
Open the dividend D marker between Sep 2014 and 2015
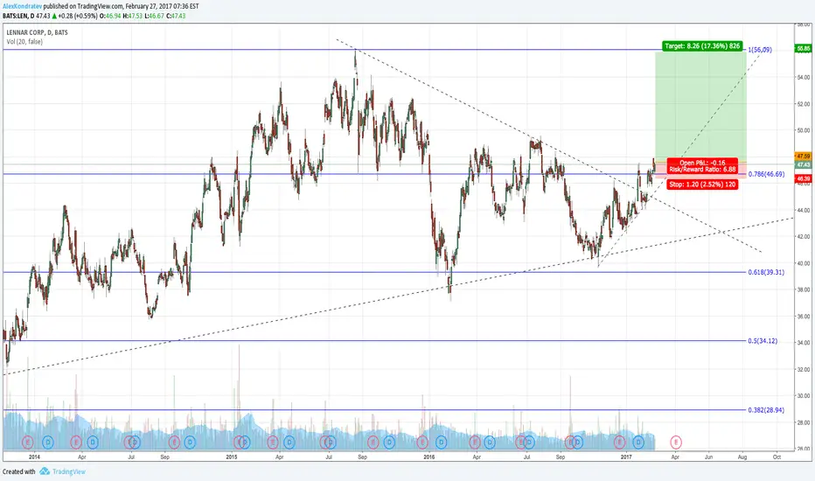click(x=191, y=443)
